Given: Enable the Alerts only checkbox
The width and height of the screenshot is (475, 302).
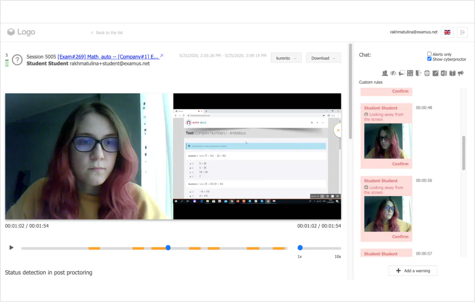Looking at the screenshot, I should tap(429, 54).
